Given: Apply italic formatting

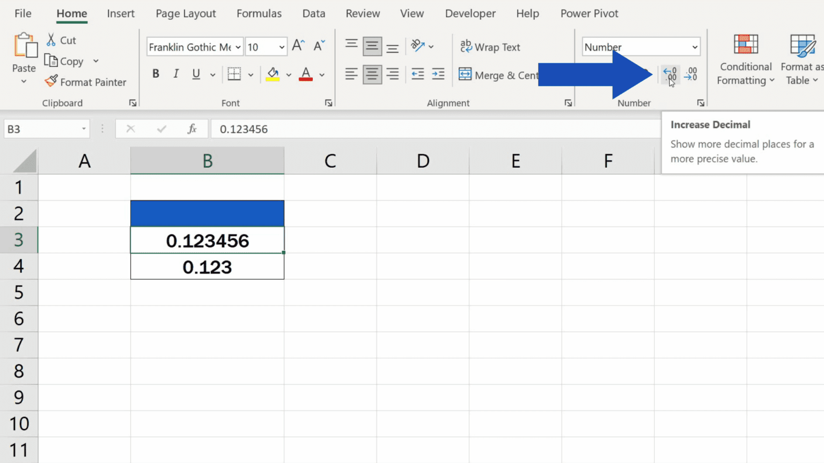Looking at the screenshot, I should click(x=176, y=73).
